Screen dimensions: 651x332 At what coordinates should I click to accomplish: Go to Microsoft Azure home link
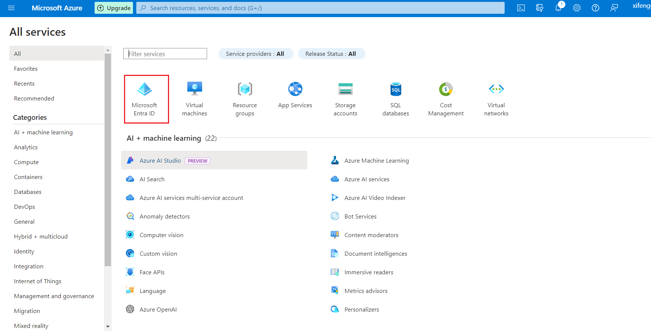tap(57, 8)
